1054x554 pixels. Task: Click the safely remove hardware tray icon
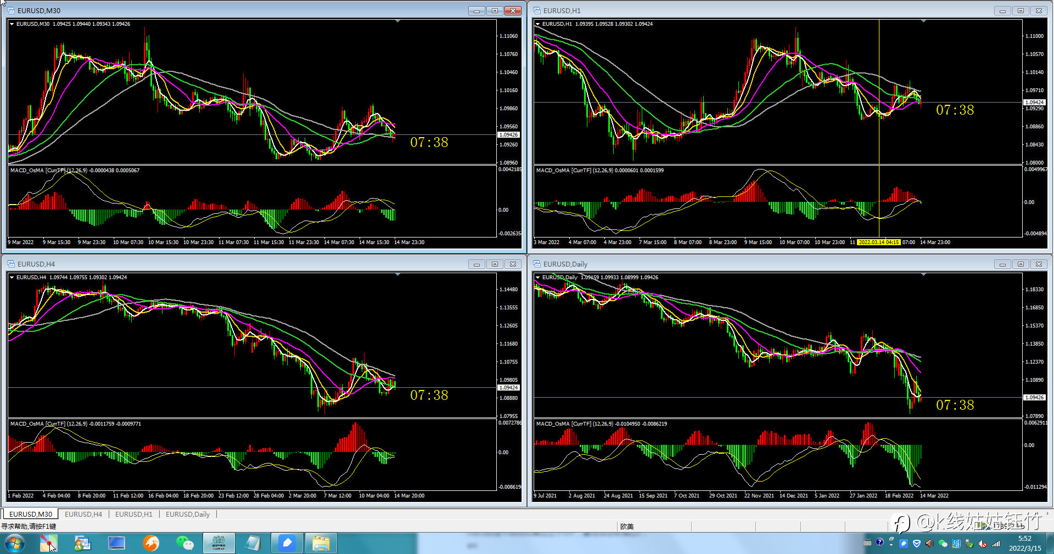969,543
